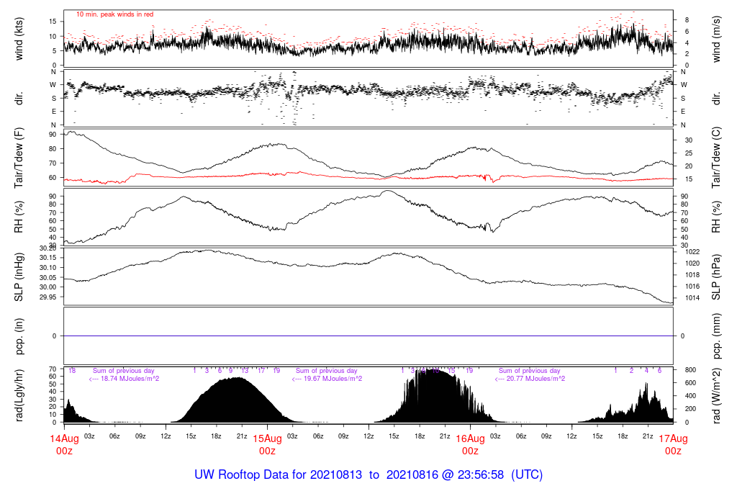This screenshot has height=504, width=737.
Task: Click the red dewpoint curve in temperature panel
Action: pos(368,177)
